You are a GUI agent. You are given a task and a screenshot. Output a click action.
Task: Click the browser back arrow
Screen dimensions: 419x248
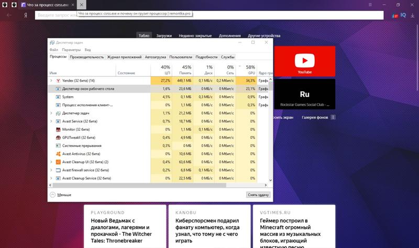coord(9,15)
